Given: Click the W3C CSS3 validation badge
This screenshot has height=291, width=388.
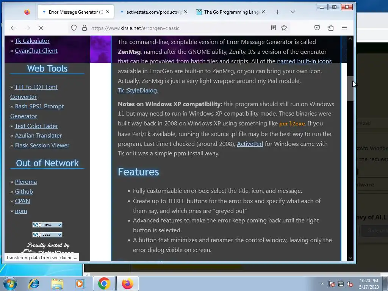Looking at the screenshot, I should click(47, 234).
